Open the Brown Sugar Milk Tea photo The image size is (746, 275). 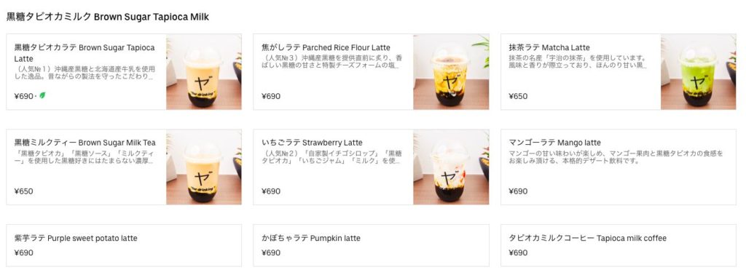coord(204,167)
